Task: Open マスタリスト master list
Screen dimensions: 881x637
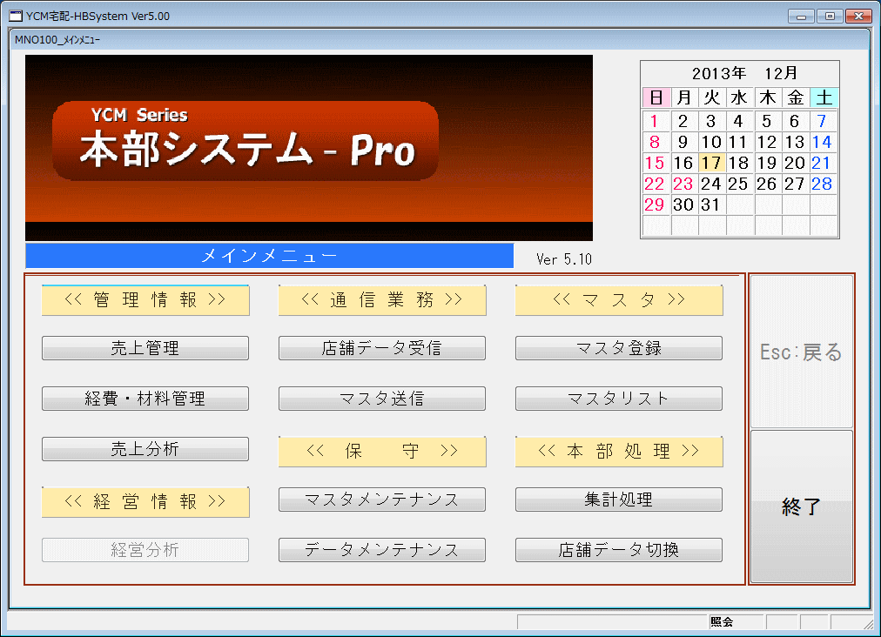Action: 619,399
